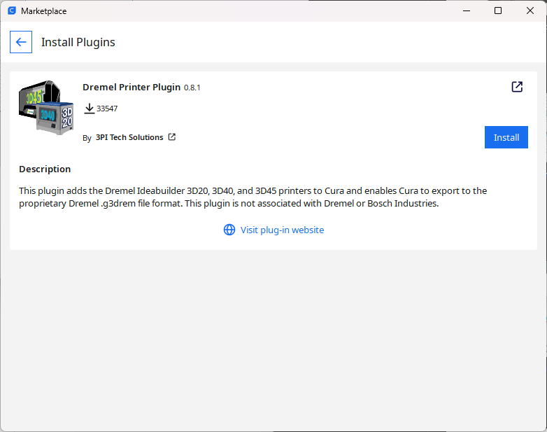
Task: Click the download count 33547
Action: click(107, 109)
